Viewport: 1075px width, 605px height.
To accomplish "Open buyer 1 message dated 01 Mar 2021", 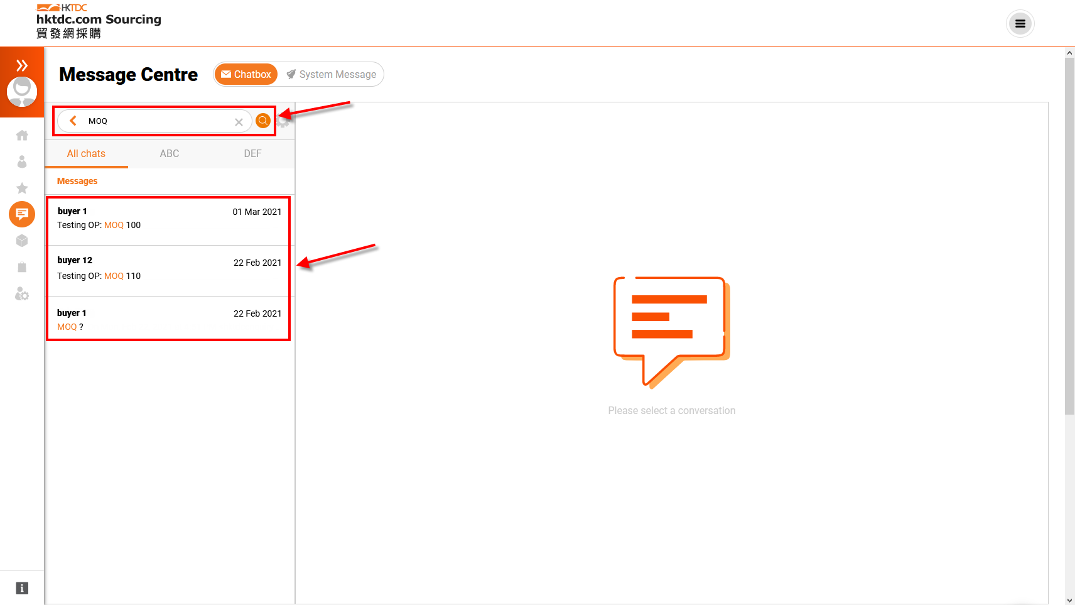I will point(169,221).
